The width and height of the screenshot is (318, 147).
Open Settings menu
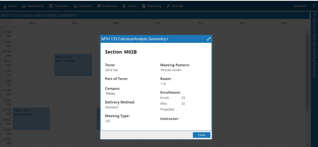pyautogui.click(x=175, y=6)
